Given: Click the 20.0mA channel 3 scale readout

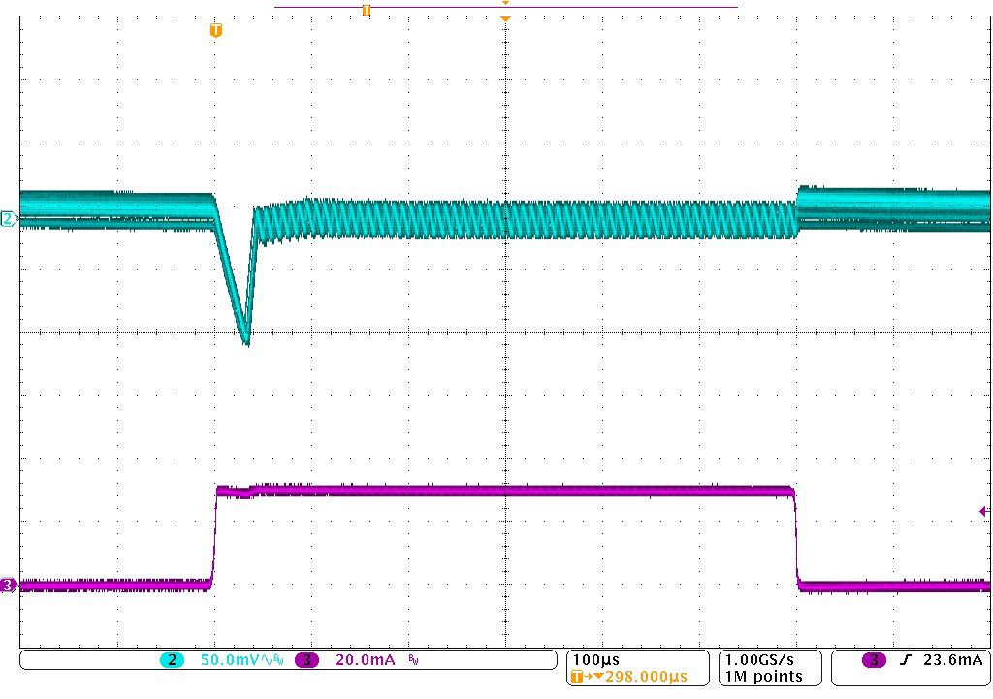Looking at the screenshot, I should tap(365, 660).
